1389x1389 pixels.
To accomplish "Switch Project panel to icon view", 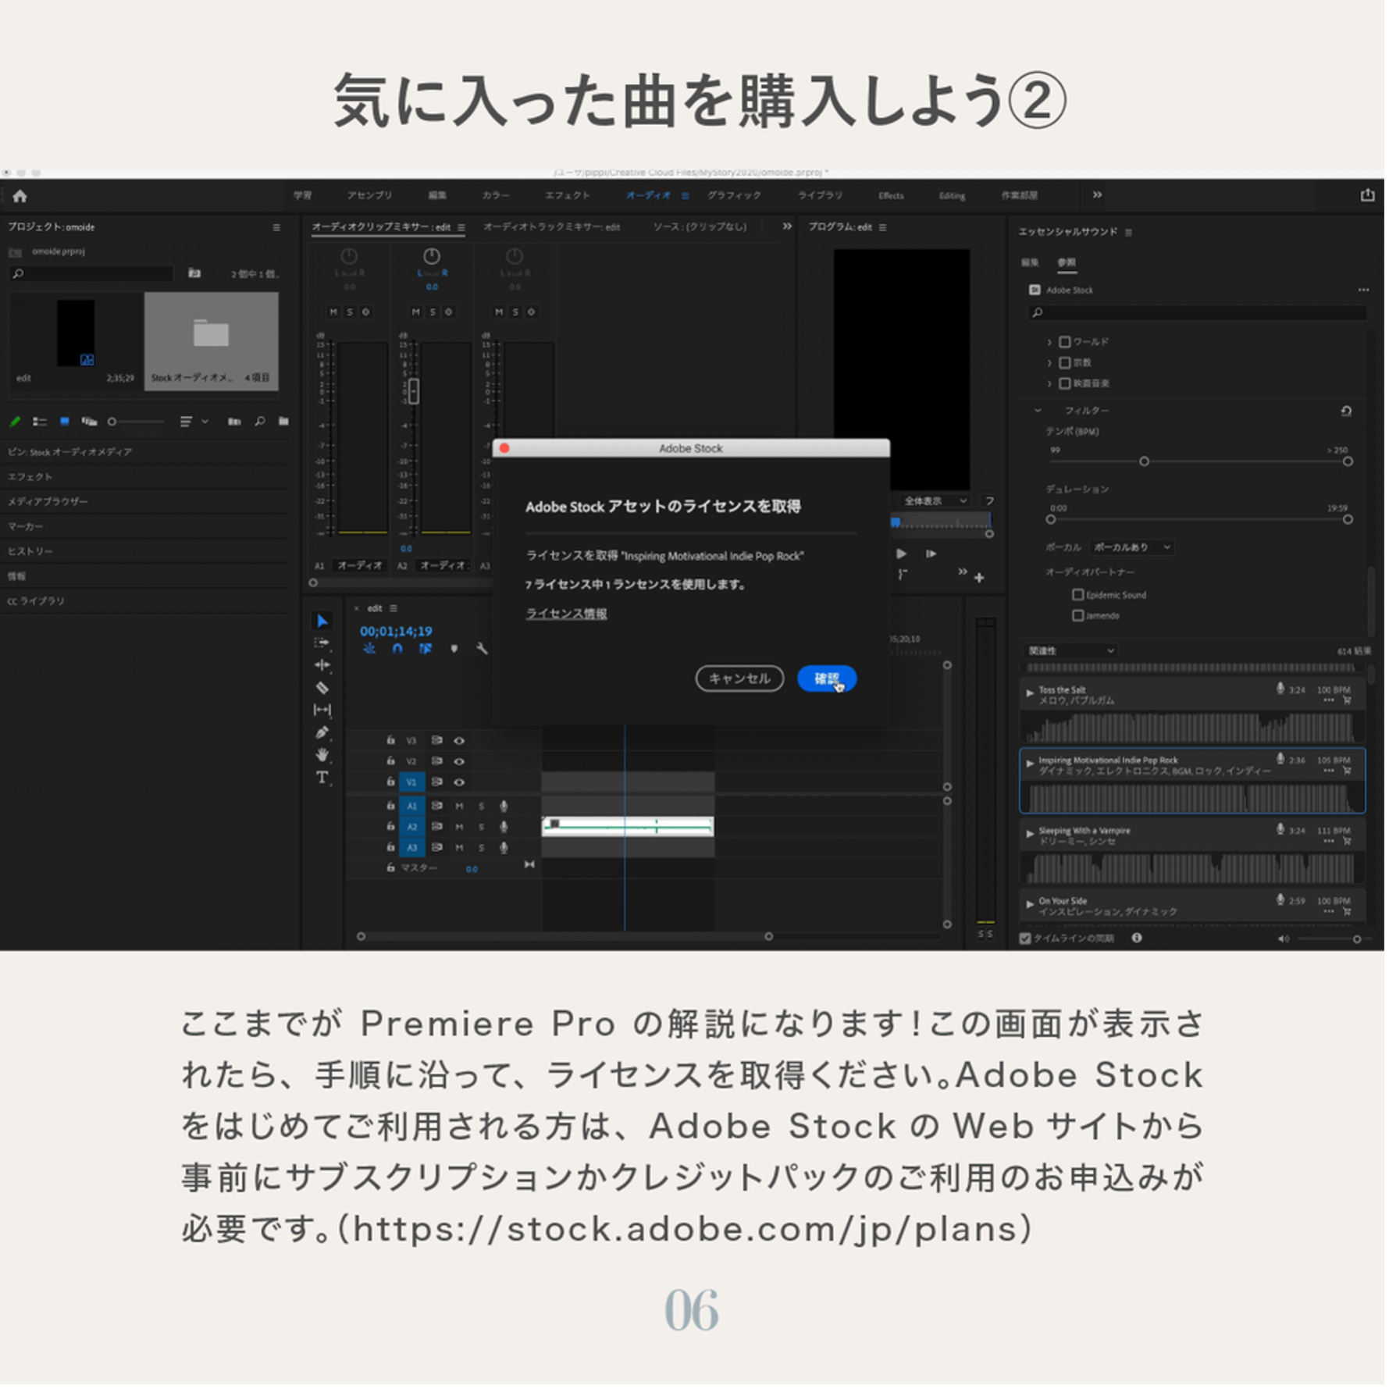I will (65, 423).
